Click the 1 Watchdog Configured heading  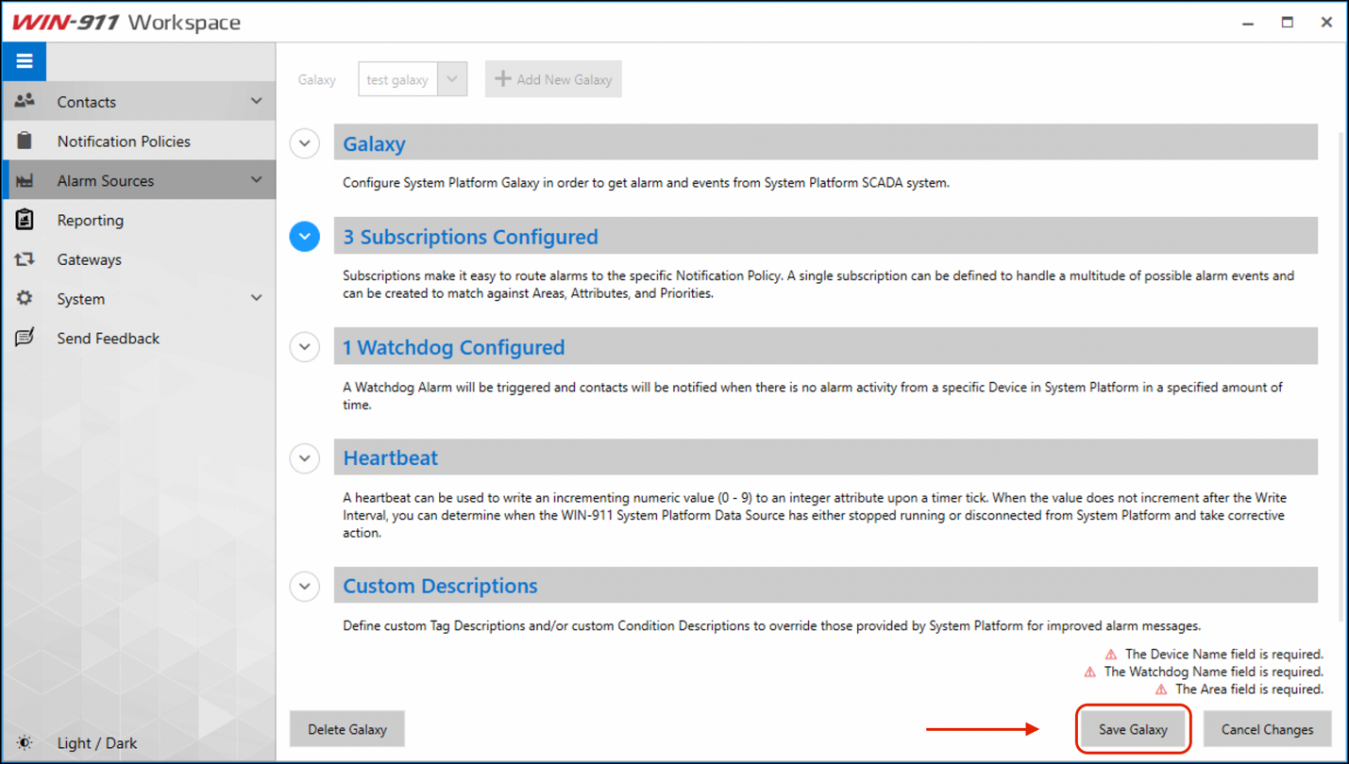tap(453, 347)
